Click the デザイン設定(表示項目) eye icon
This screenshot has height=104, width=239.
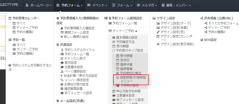point(158,44)
